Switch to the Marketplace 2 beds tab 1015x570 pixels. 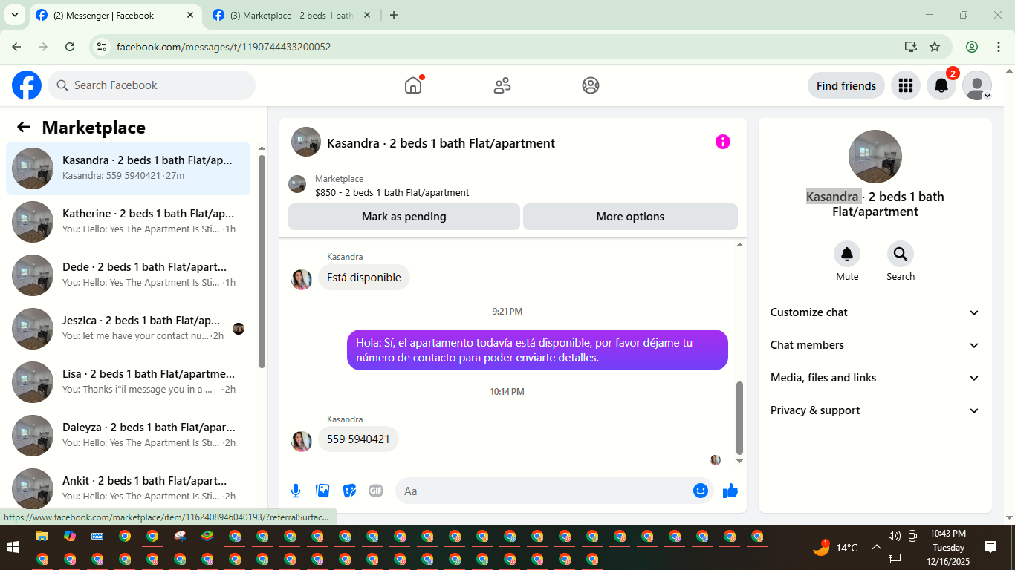tap(291, 15)
